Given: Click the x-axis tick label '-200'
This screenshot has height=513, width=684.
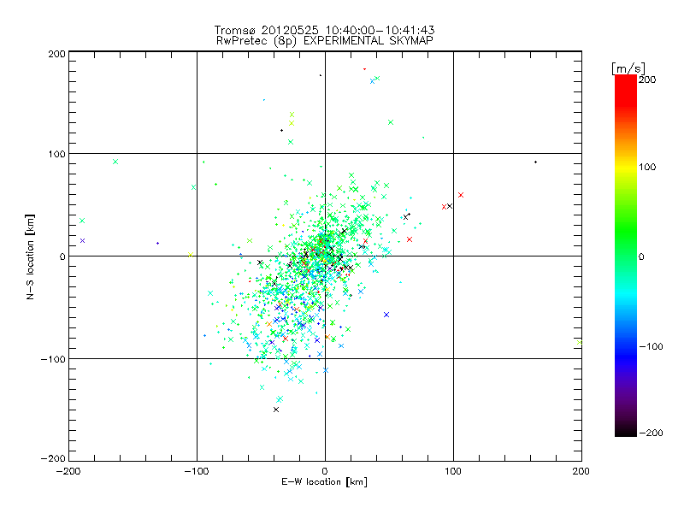Looking at the screenshot, I should click(68, 472).
